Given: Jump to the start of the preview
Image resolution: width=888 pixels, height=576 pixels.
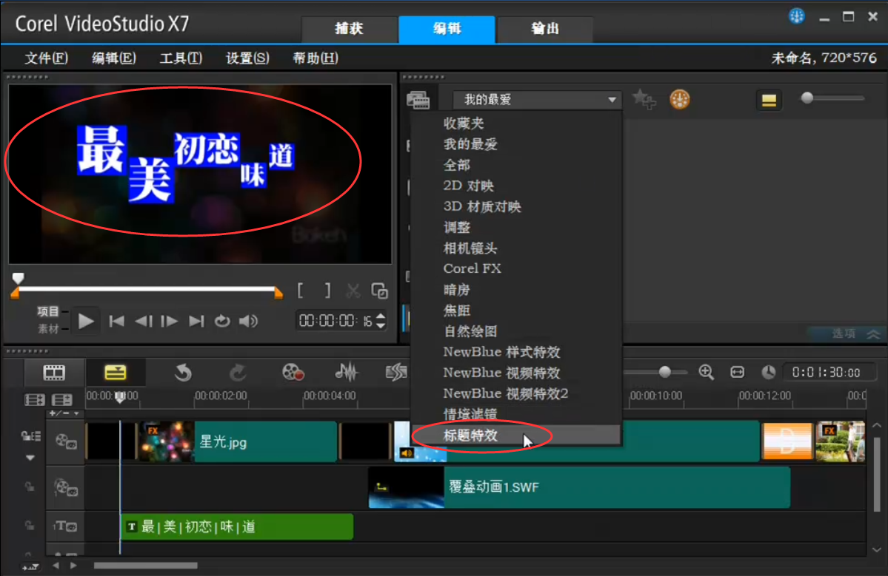Looking at the screenshot, I should click(117, 321).
